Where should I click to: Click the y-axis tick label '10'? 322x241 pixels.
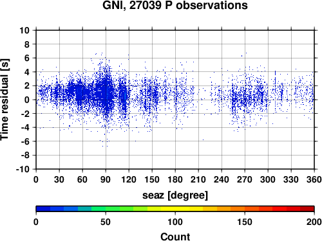pyautogui.click(x=24, y=30)
